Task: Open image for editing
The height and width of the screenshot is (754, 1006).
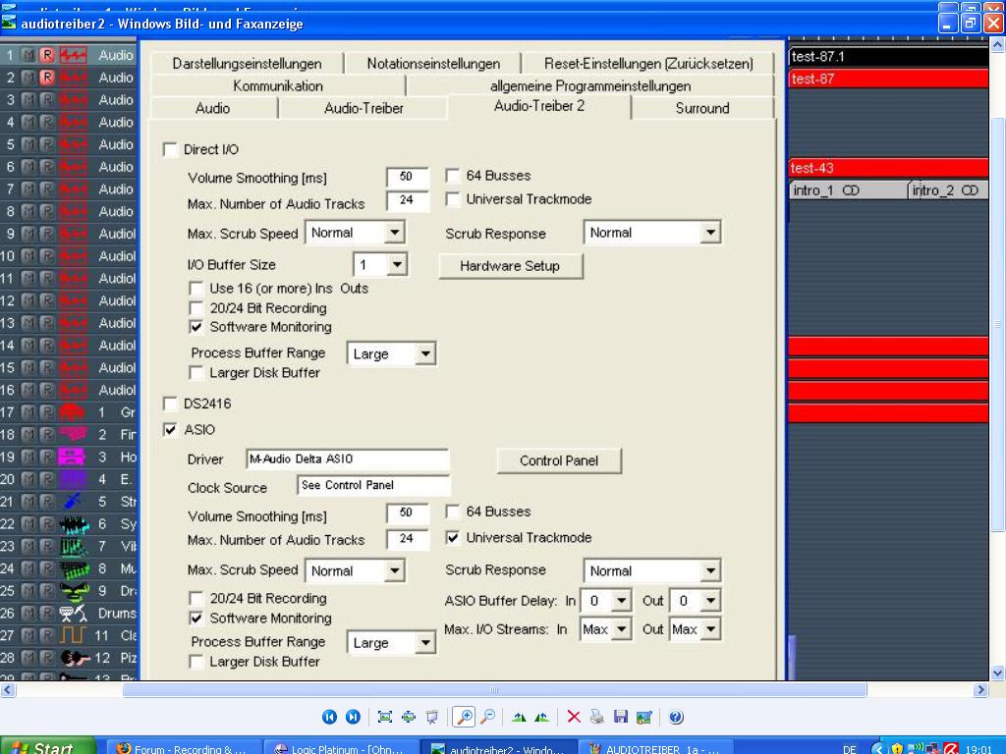Action: click(644, 717)
